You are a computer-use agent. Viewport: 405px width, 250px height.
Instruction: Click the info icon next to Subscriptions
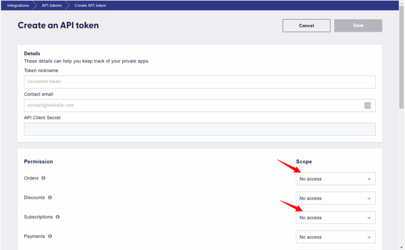click(x=57, y=217)
